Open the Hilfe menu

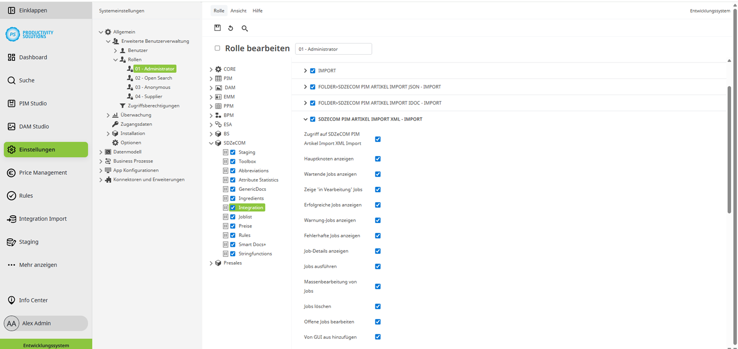click(257, 10)
